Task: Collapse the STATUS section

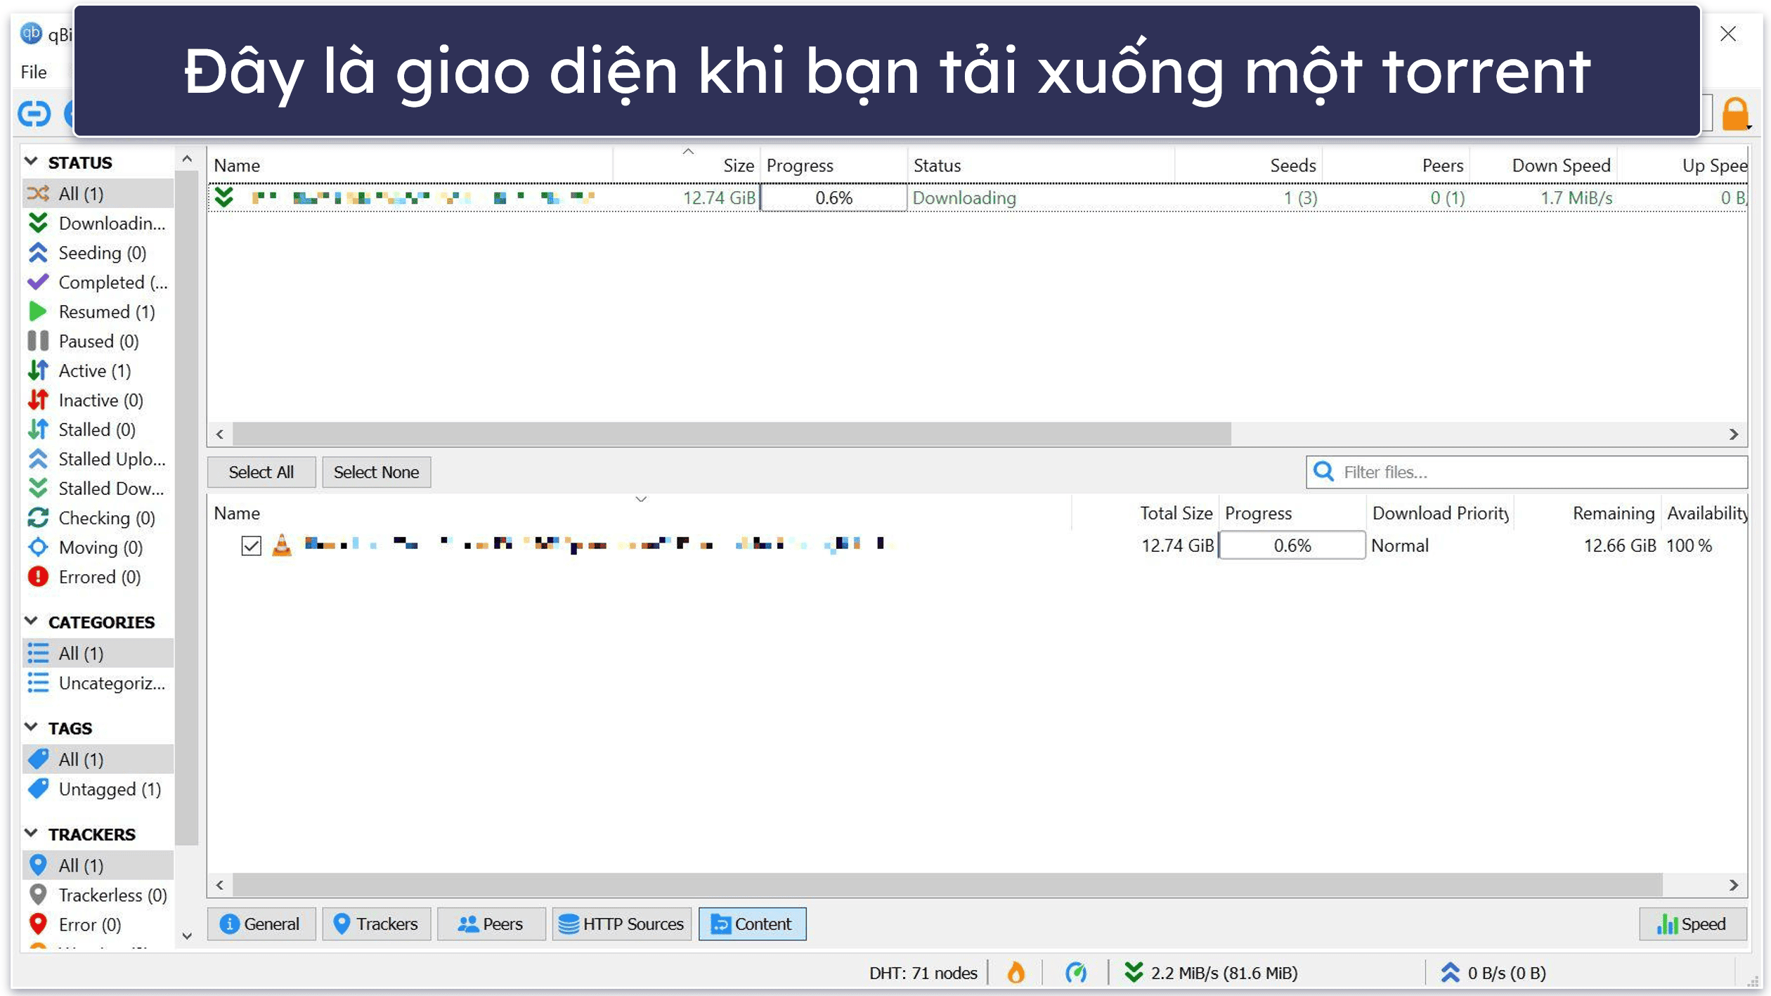Action: (31, 162)
